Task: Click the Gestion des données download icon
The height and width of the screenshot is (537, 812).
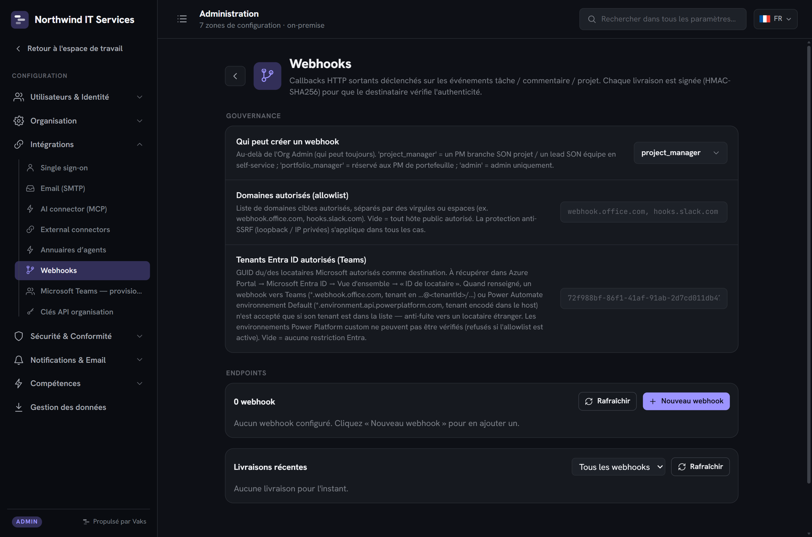Action: pos(19,407)
